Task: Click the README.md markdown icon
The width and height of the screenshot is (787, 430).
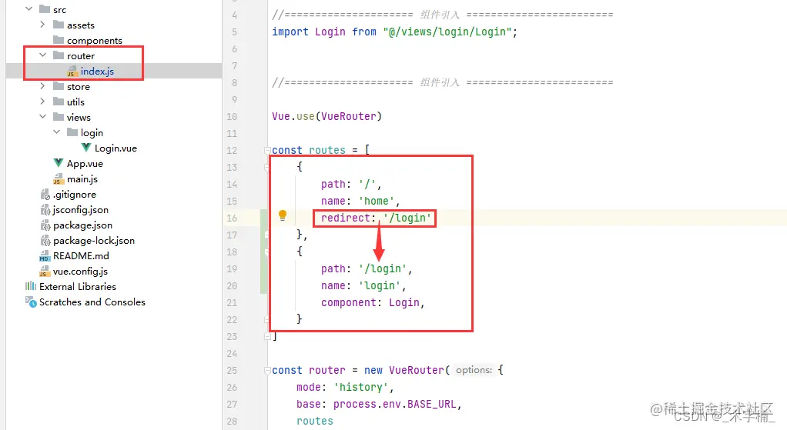Action: pyautogui.click(x=45, y=256)
